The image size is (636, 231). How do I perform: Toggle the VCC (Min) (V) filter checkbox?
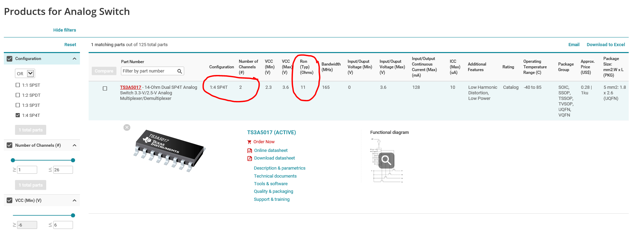[9, 200]
